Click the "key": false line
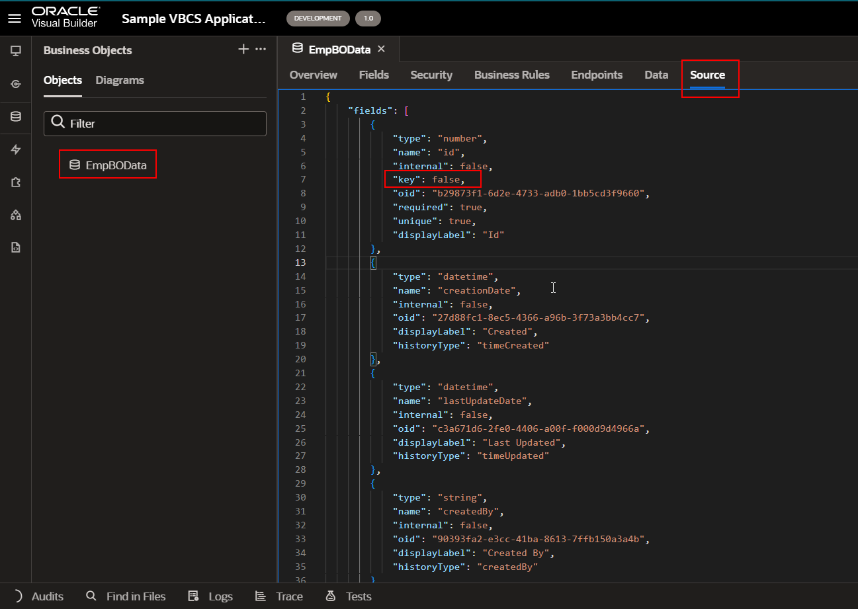Viewport: 858px width, 609px height. 429,180
